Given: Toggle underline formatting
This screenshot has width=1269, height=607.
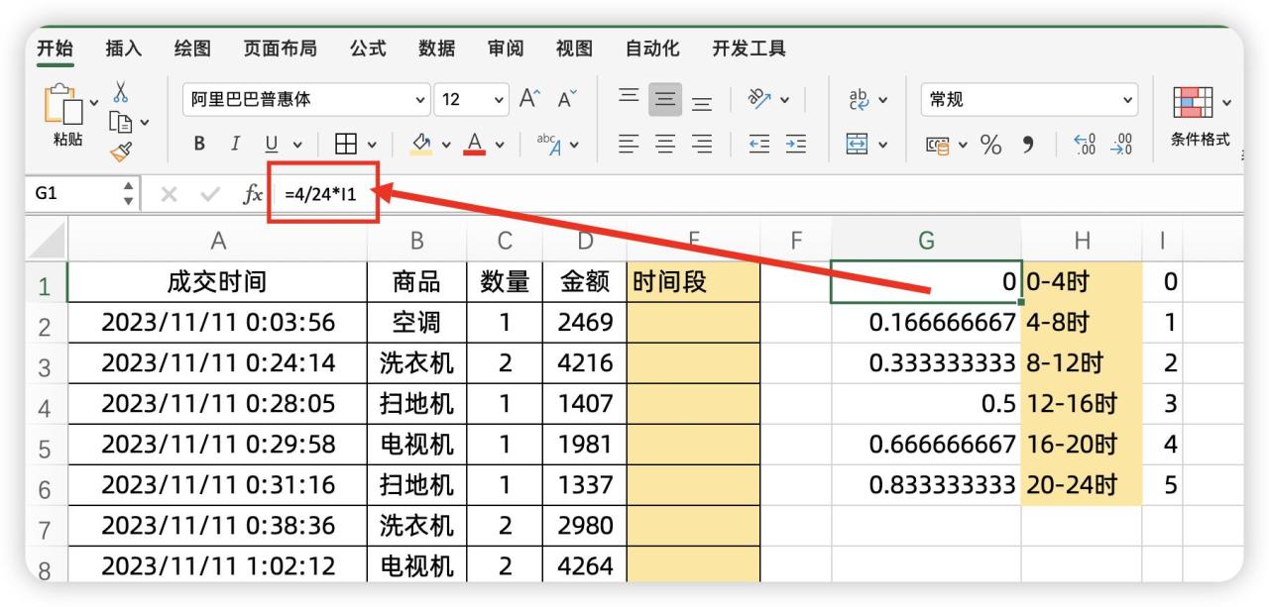Looking at the screenshot, I should point(271,145).
